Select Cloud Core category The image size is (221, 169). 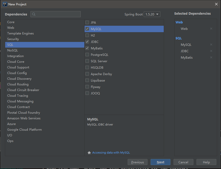coord(45,61)
